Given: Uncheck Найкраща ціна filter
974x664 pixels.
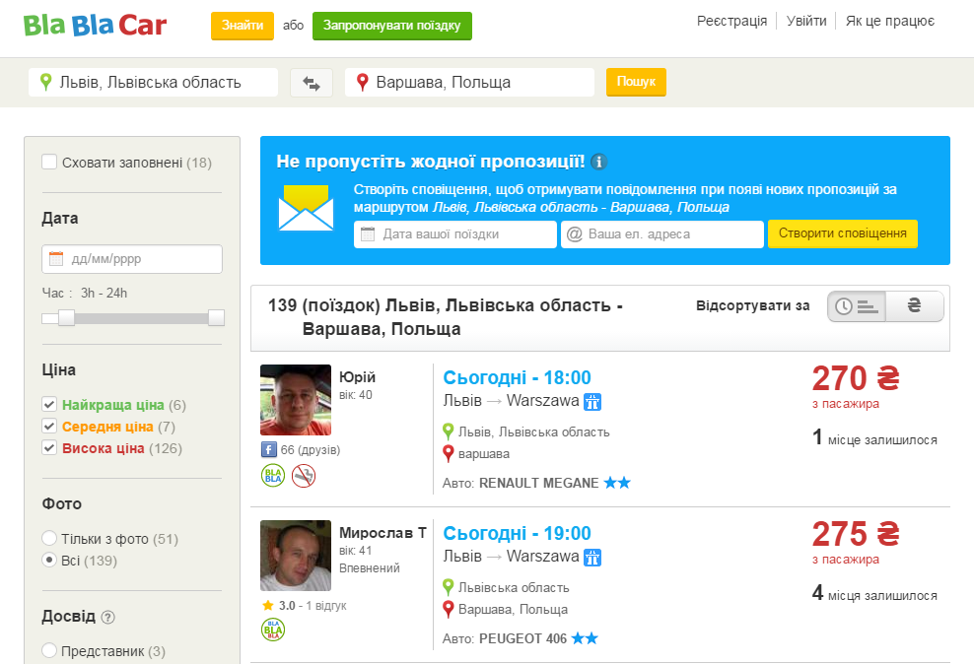Looking at the screenshot, I should pos(49,404).
